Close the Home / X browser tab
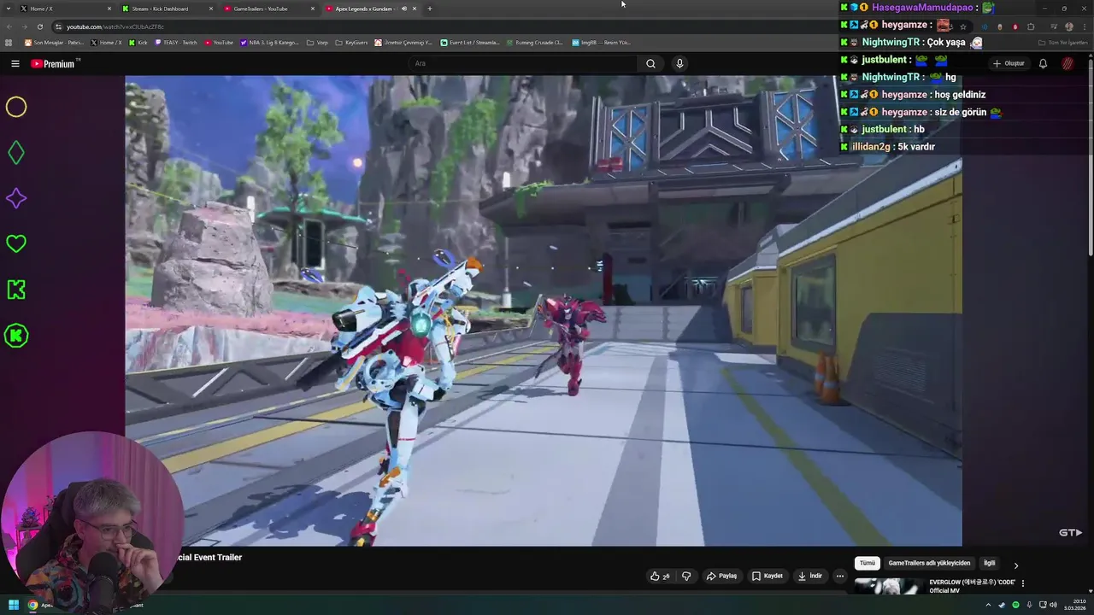This screenshot has width=1094, height=615. coord(109,9)
